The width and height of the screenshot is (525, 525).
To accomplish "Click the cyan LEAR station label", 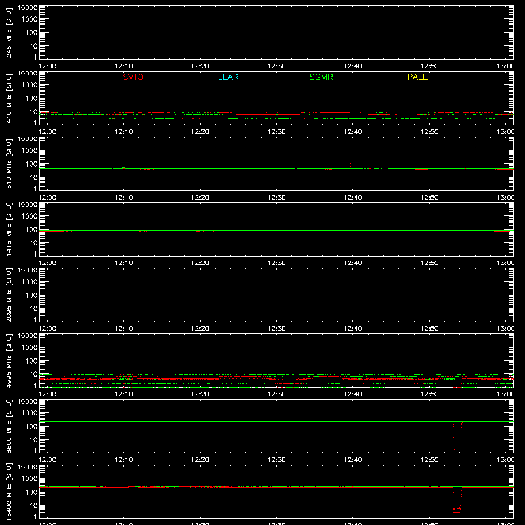I will [x=228, y=77].
